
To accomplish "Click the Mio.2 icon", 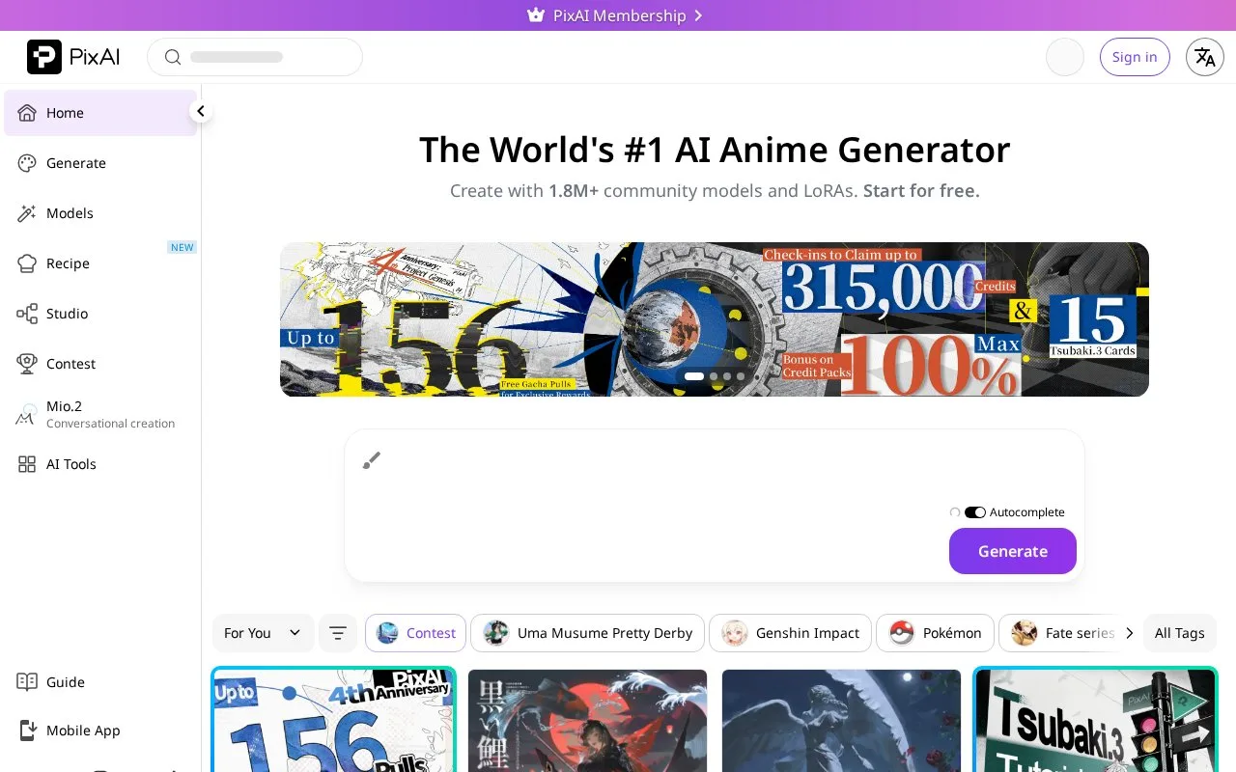I will point(26,416).
